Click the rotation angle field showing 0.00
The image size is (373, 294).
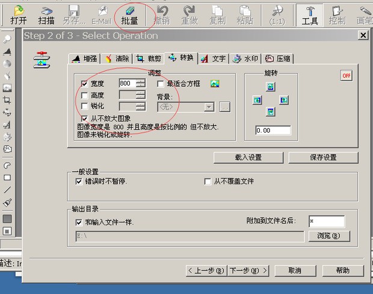(273, 130)
